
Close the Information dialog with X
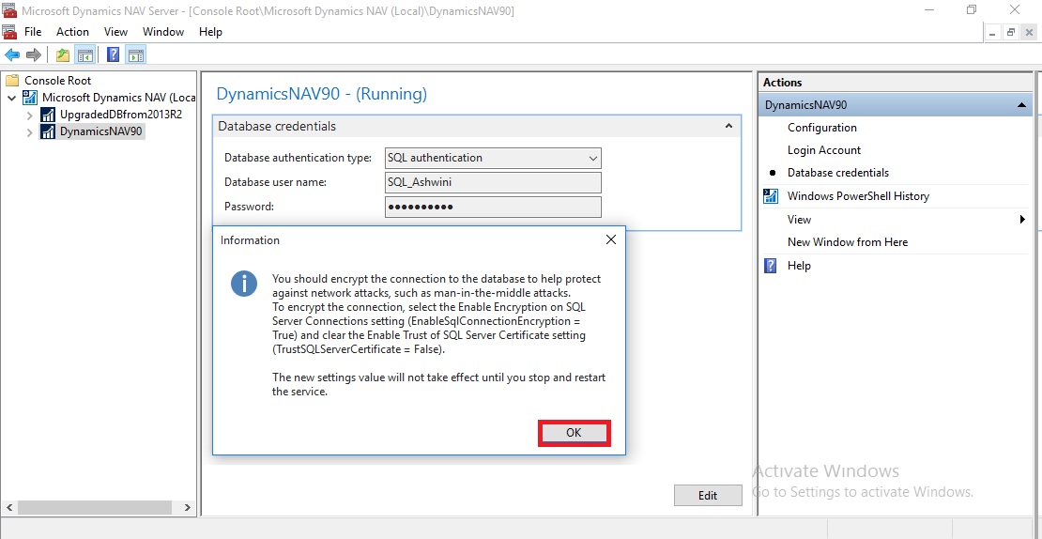coord(611,240)
